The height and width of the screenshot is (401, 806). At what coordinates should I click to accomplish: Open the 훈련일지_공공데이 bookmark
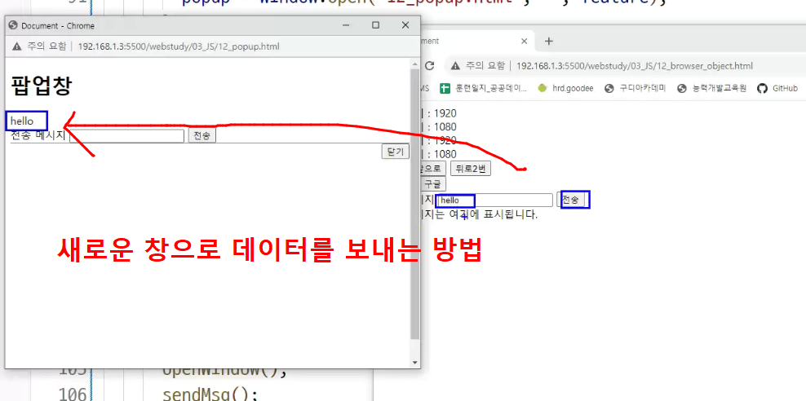coord(484,88)
